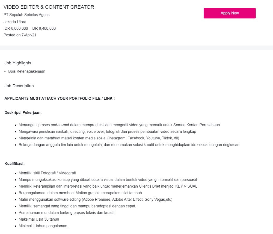This screenshot has height=234, width=273.
Task: Click the social media content bullet mentioning Instagram
Action: pos(99,138)
